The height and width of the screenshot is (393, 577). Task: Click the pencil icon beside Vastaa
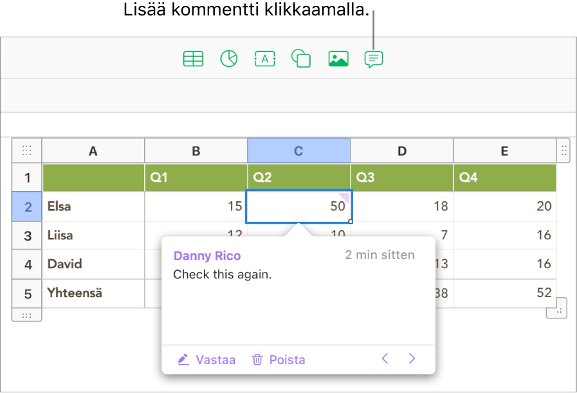pyautogui.click(x=183, y=360)
